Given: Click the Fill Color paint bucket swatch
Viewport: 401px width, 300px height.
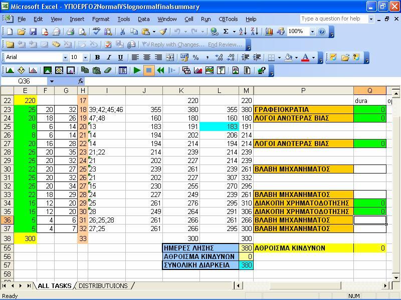Looking at the screenshot, I should [289, 57].
